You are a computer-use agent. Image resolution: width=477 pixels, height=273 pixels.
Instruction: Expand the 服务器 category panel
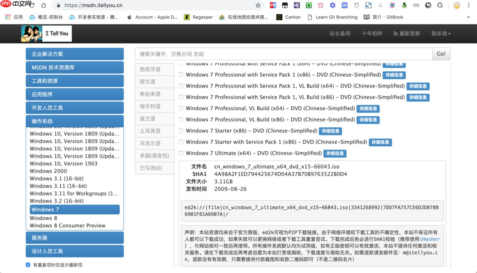pyautogui.click(x=74, y=238)
